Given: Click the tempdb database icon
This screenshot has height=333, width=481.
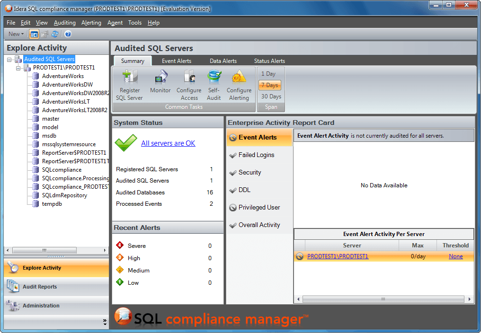Looking at the screenshot, I should tap(36, 203).
